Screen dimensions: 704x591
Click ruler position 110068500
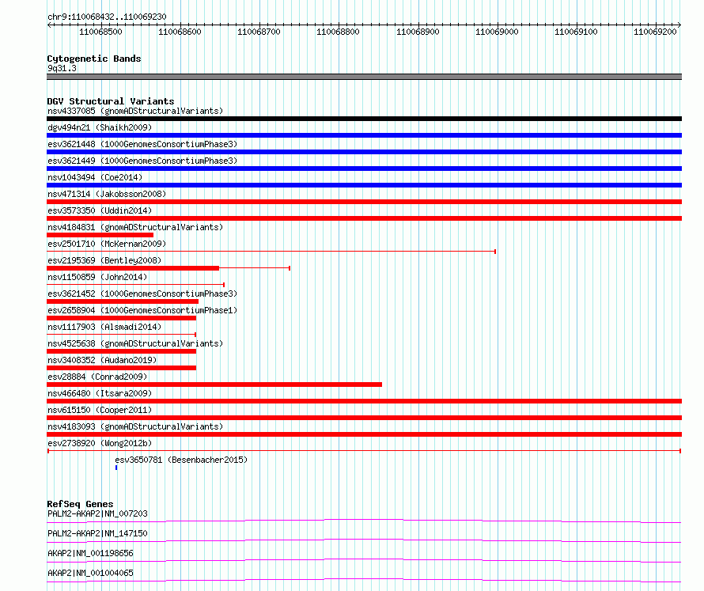pos(100,32)
